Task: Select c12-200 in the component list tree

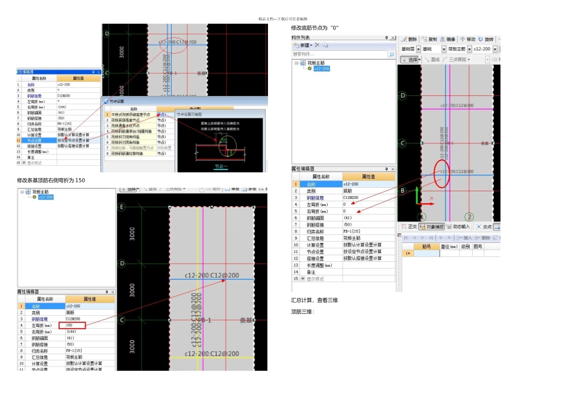Action: [321, 69]
